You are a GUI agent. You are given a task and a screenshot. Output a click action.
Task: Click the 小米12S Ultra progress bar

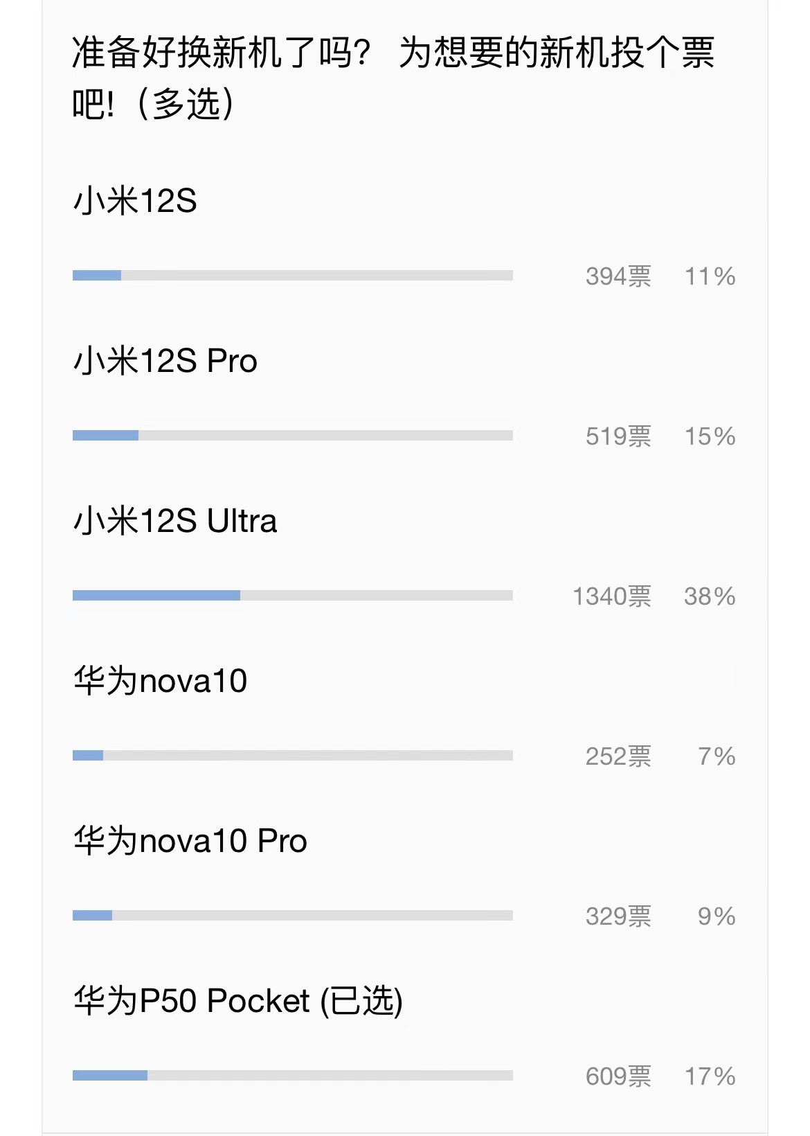click(x=293, y=596)
